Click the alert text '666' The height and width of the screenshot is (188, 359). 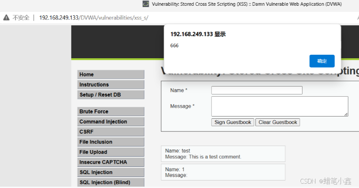[x=174, y=45]
